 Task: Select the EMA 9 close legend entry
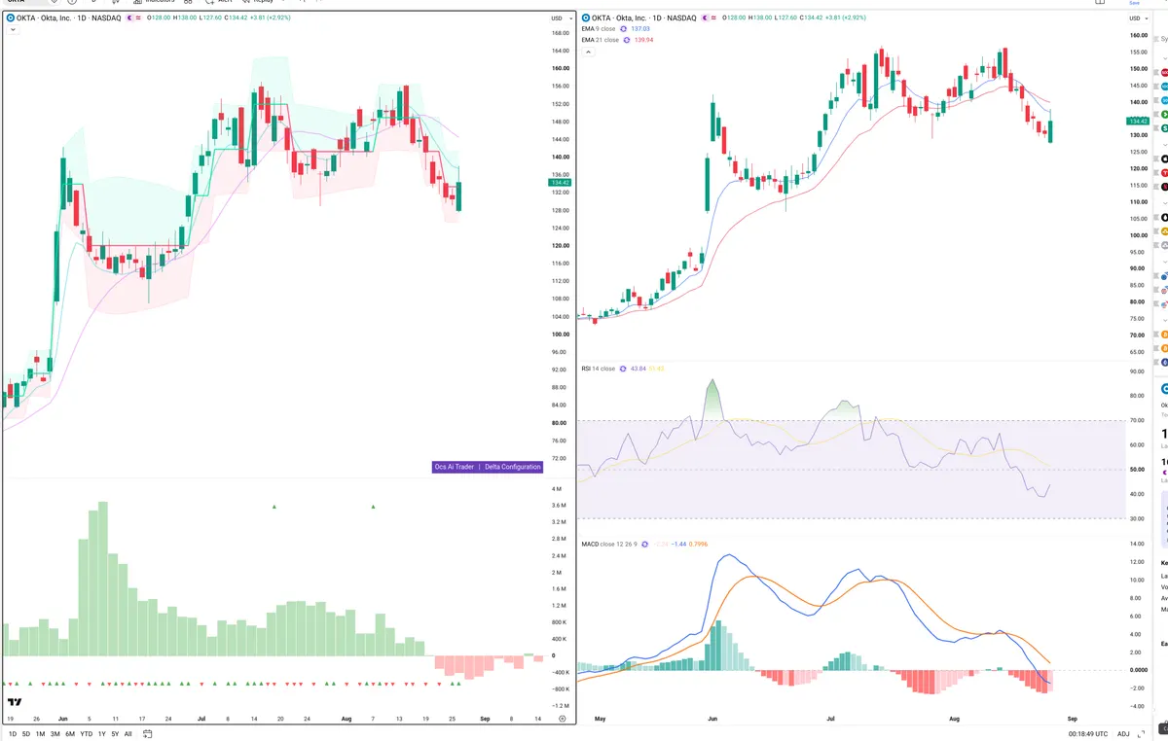600,29
